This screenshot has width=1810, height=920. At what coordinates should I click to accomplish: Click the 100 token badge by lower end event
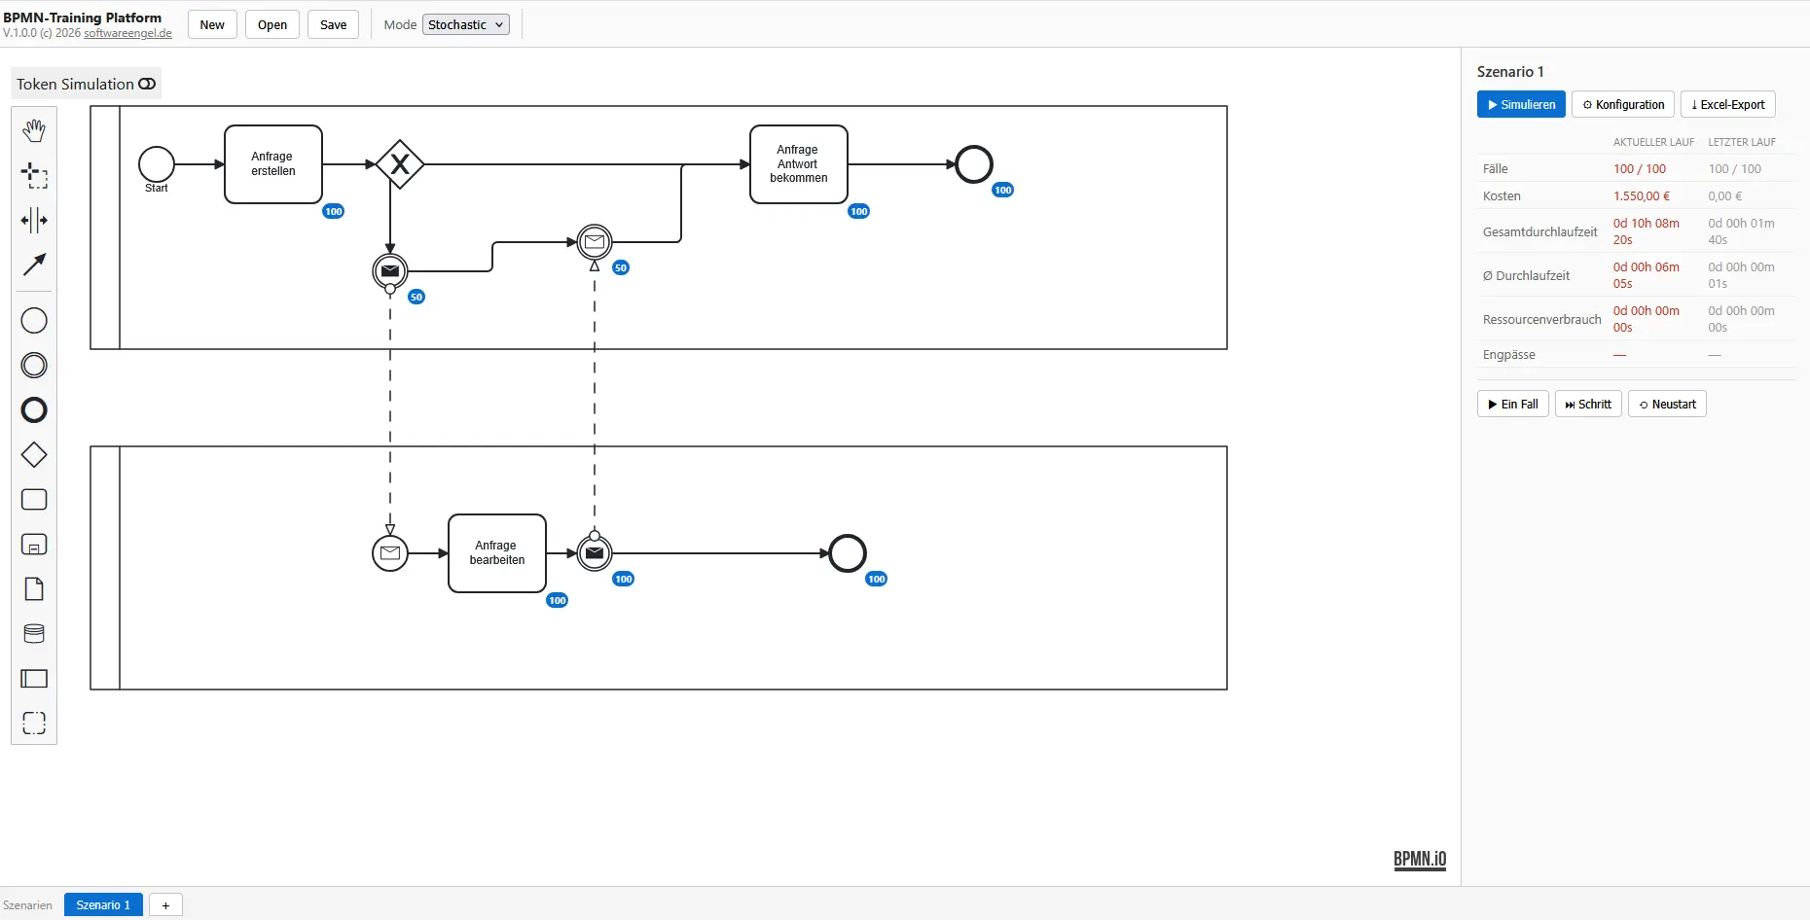pyautogui.click(x=877, y=579)
